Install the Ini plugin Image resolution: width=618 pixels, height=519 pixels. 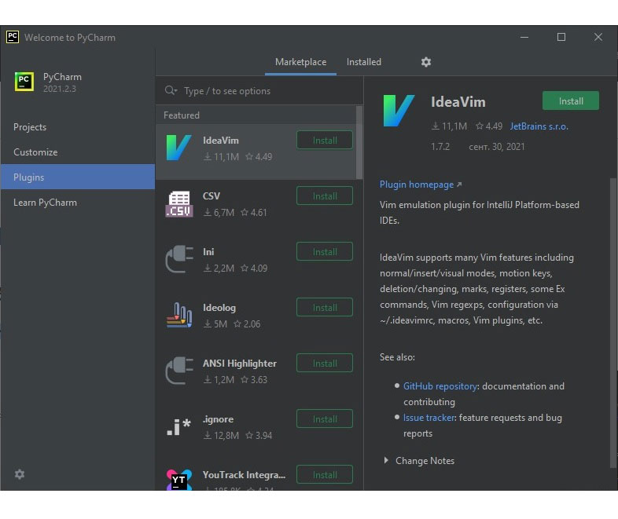[325, 252]
